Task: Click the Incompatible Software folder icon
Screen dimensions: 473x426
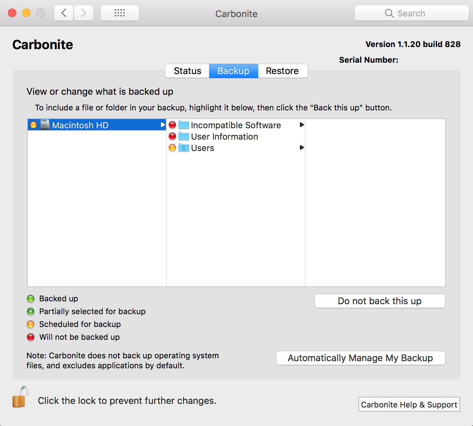Action: point(184,125)
